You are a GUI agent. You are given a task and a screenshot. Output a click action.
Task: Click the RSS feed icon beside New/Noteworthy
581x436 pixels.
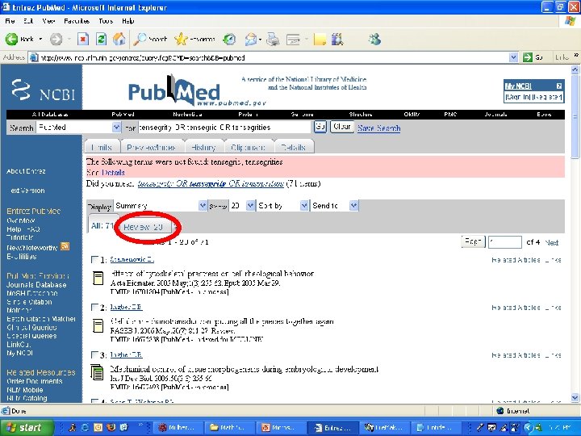65,246
